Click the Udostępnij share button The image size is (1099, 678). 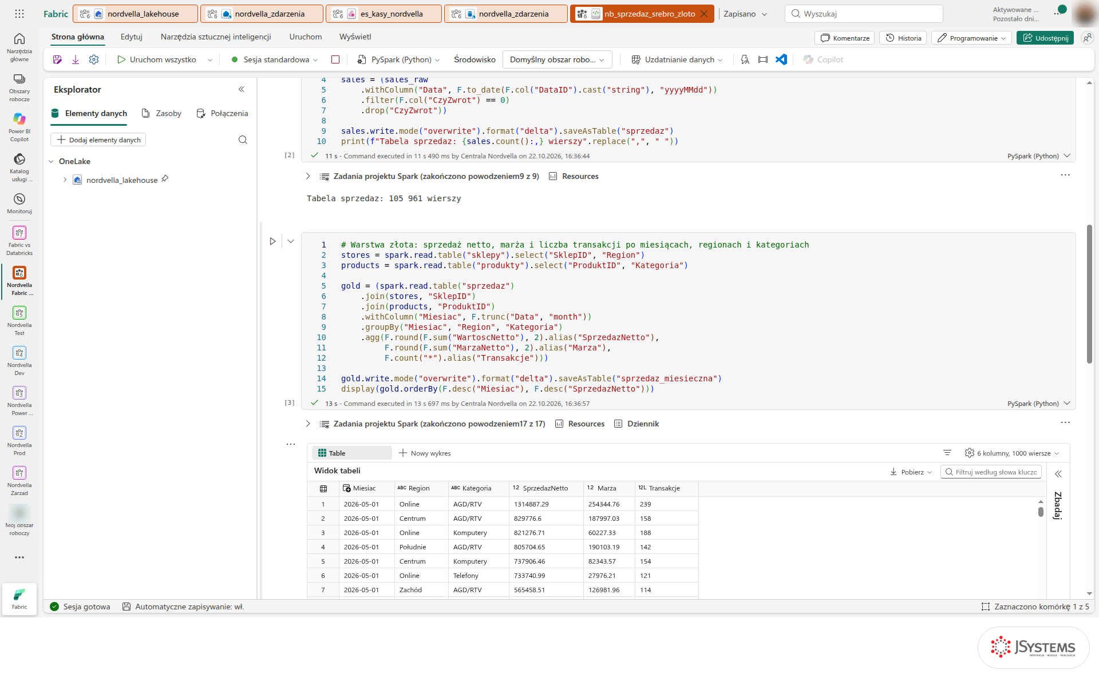tap(1045, 38)
